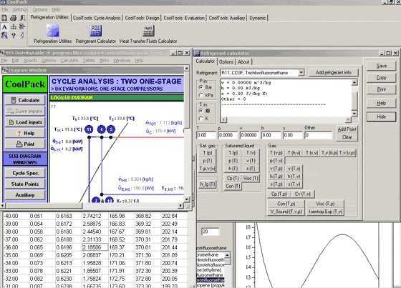Screen dimensions: 401x288
Task: Click Hide button in Refrigerant calculator
Action: (x=381, y=116)
